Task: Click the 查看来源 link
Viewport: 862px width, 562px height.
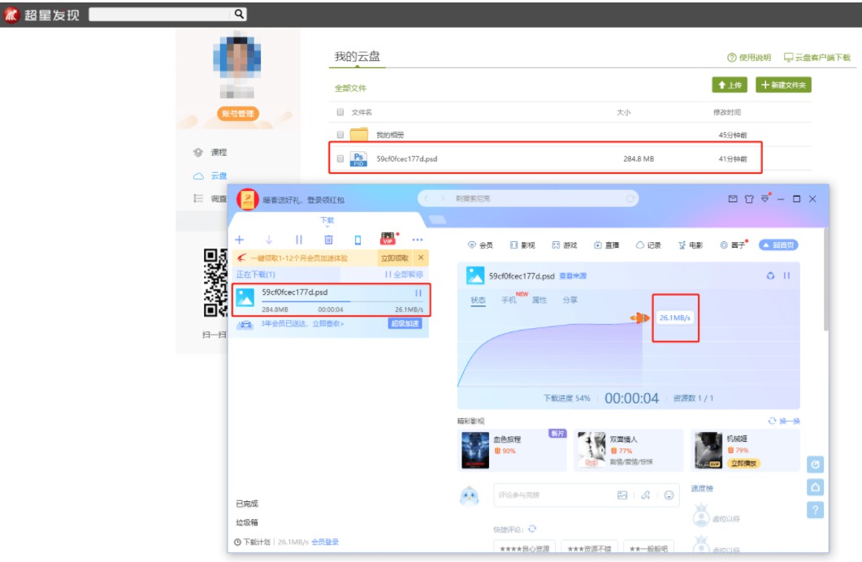Action: (x=573, y=276)
